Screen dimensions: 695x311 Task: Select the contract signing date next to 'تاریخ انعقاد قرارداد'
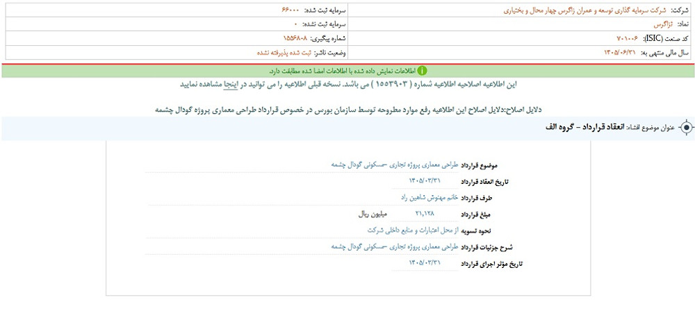(x=425, y=180)
